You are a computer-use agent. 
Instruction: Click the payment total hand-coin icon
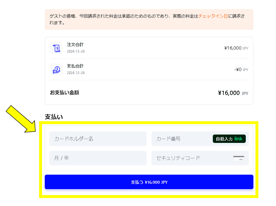(x=56, y=69)
